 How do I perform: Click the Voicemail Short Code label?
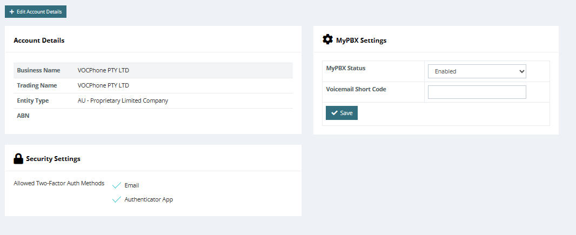tap(356, 89)
